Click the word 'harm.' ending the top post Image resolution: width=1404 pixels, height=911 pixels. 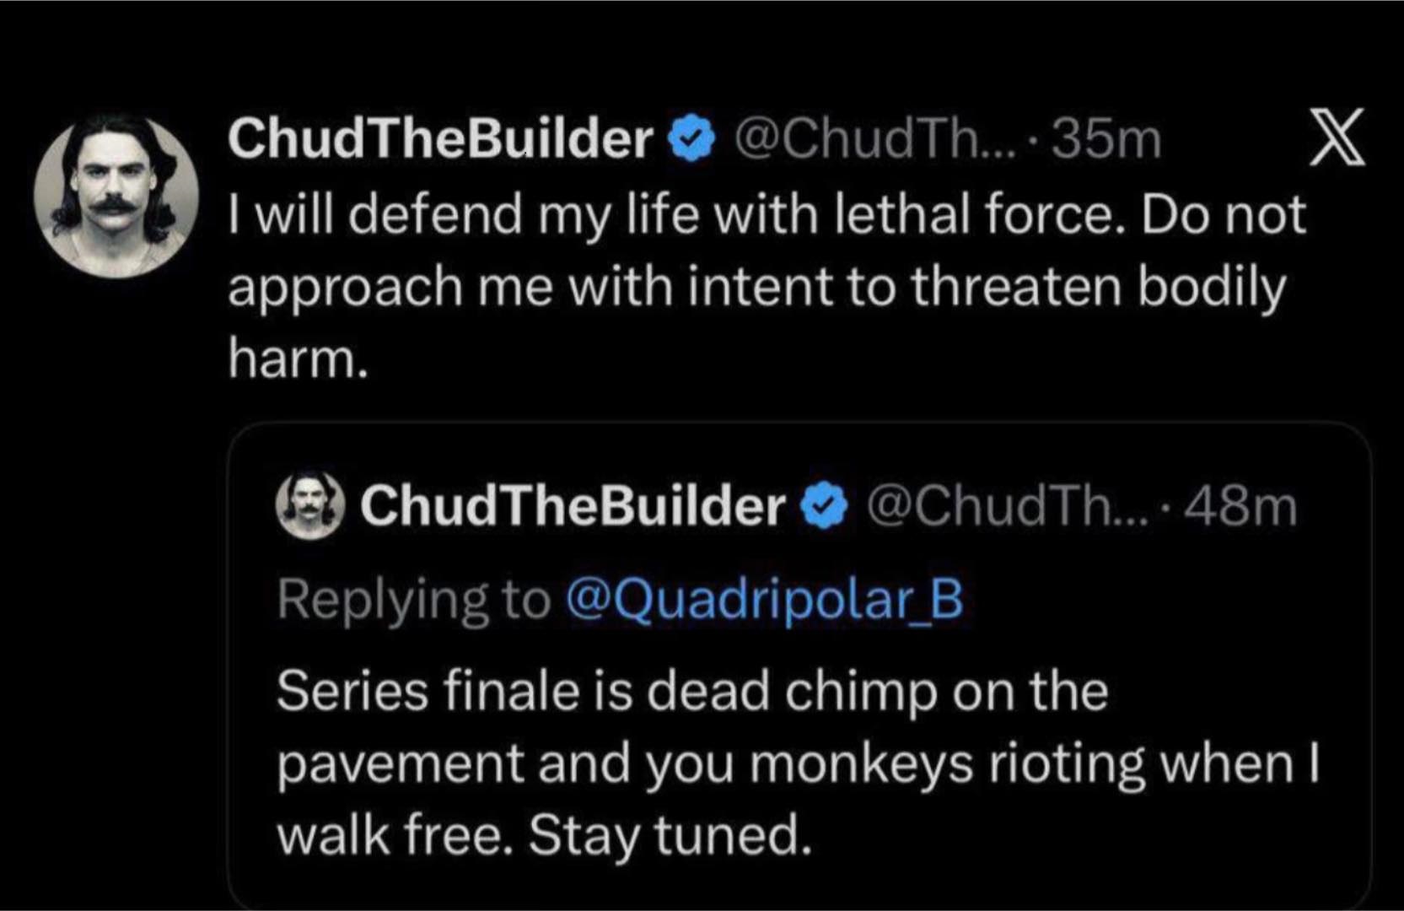coord(299,359)
